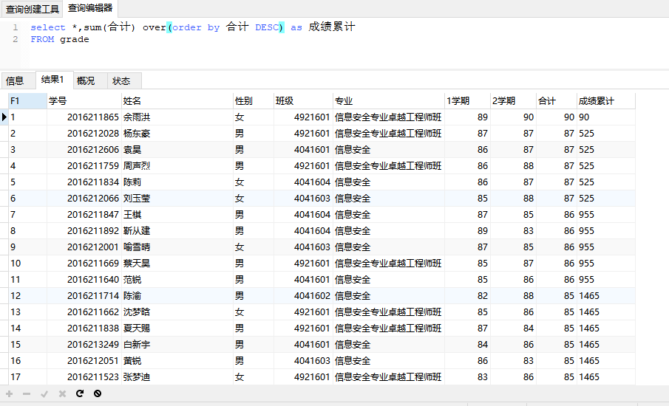Viewport: 669px width, 406px height.
Task: Select name cell 夏天赐
Action: point(177,328)
